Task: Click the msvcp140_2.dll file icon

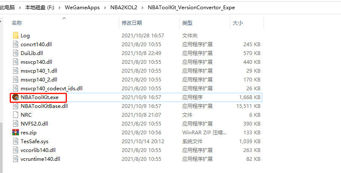Action: click(16, 79)
